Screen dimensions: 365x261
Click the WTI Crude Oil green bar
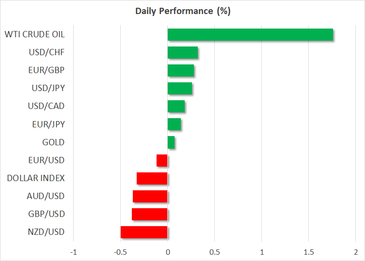tap(250, 35)
